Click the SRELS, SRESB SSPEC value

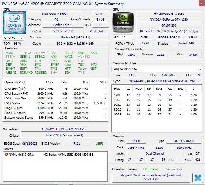(x=63, y=31)
